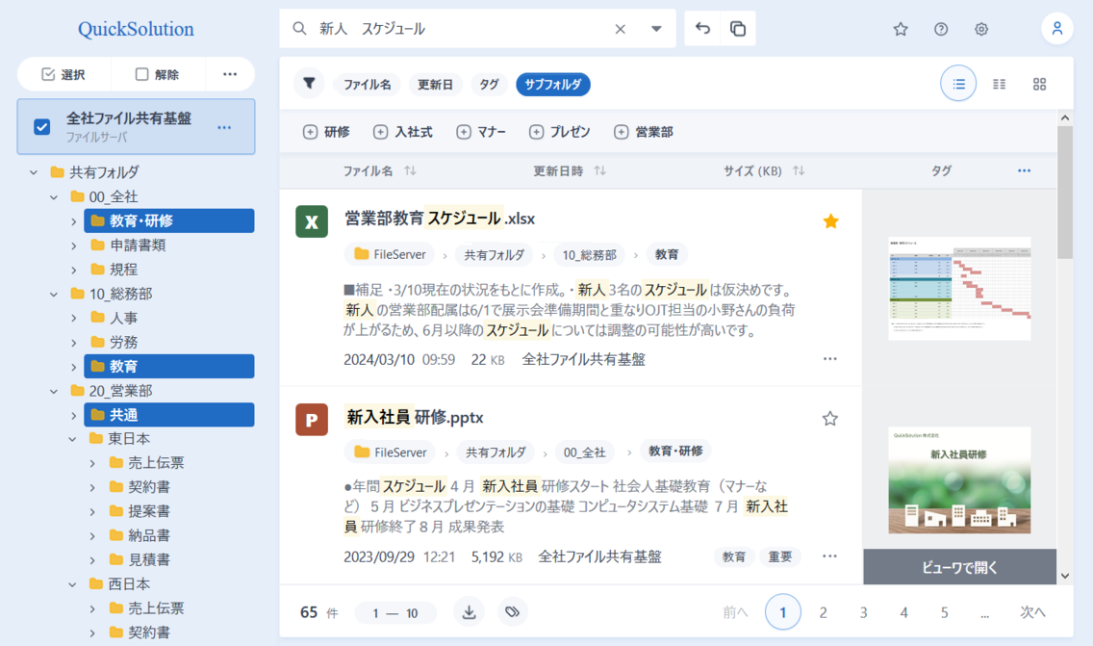Favorite the search with the star icon
1093x646 pixels.
901,29
